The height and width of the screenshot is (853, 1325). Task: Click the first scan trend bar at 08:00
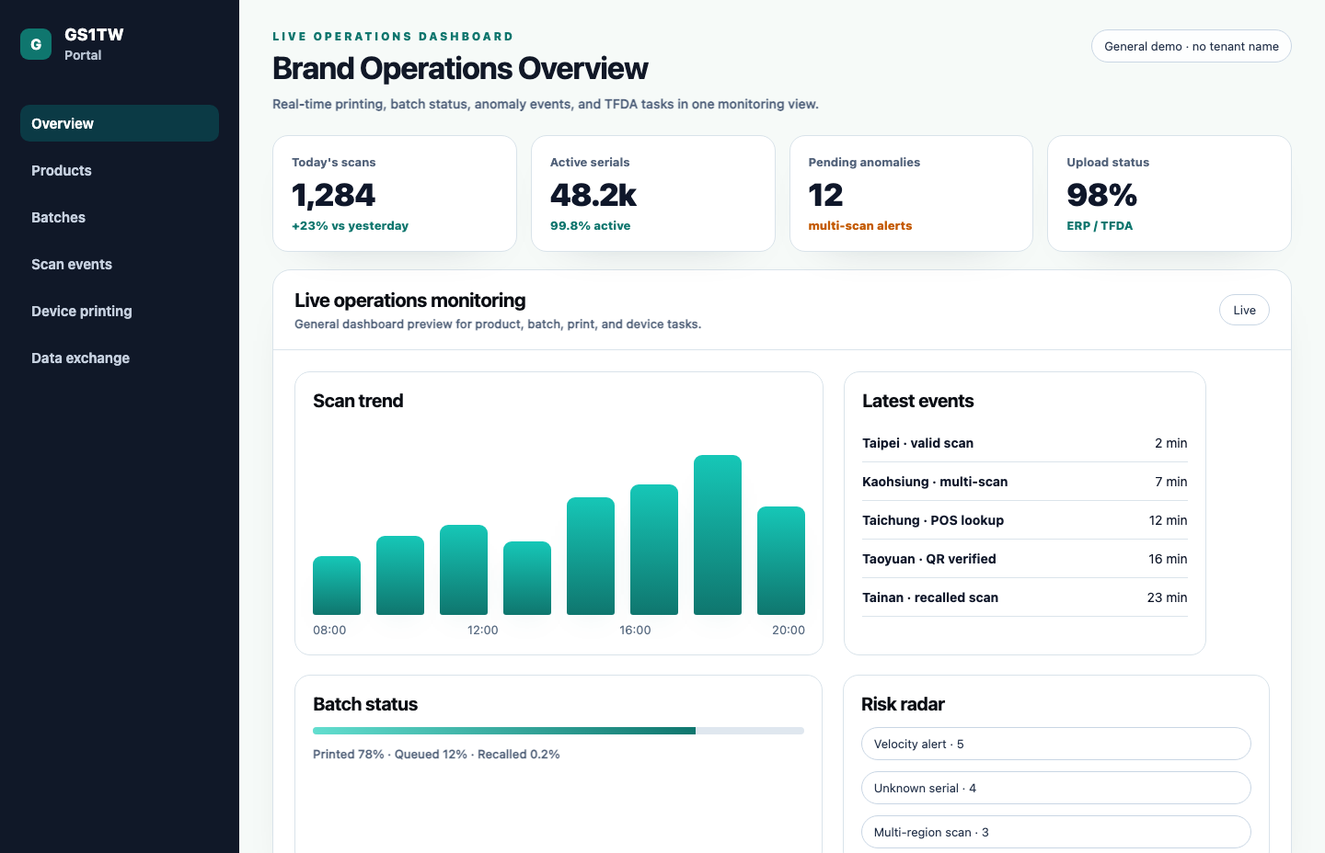pos(337,586)
